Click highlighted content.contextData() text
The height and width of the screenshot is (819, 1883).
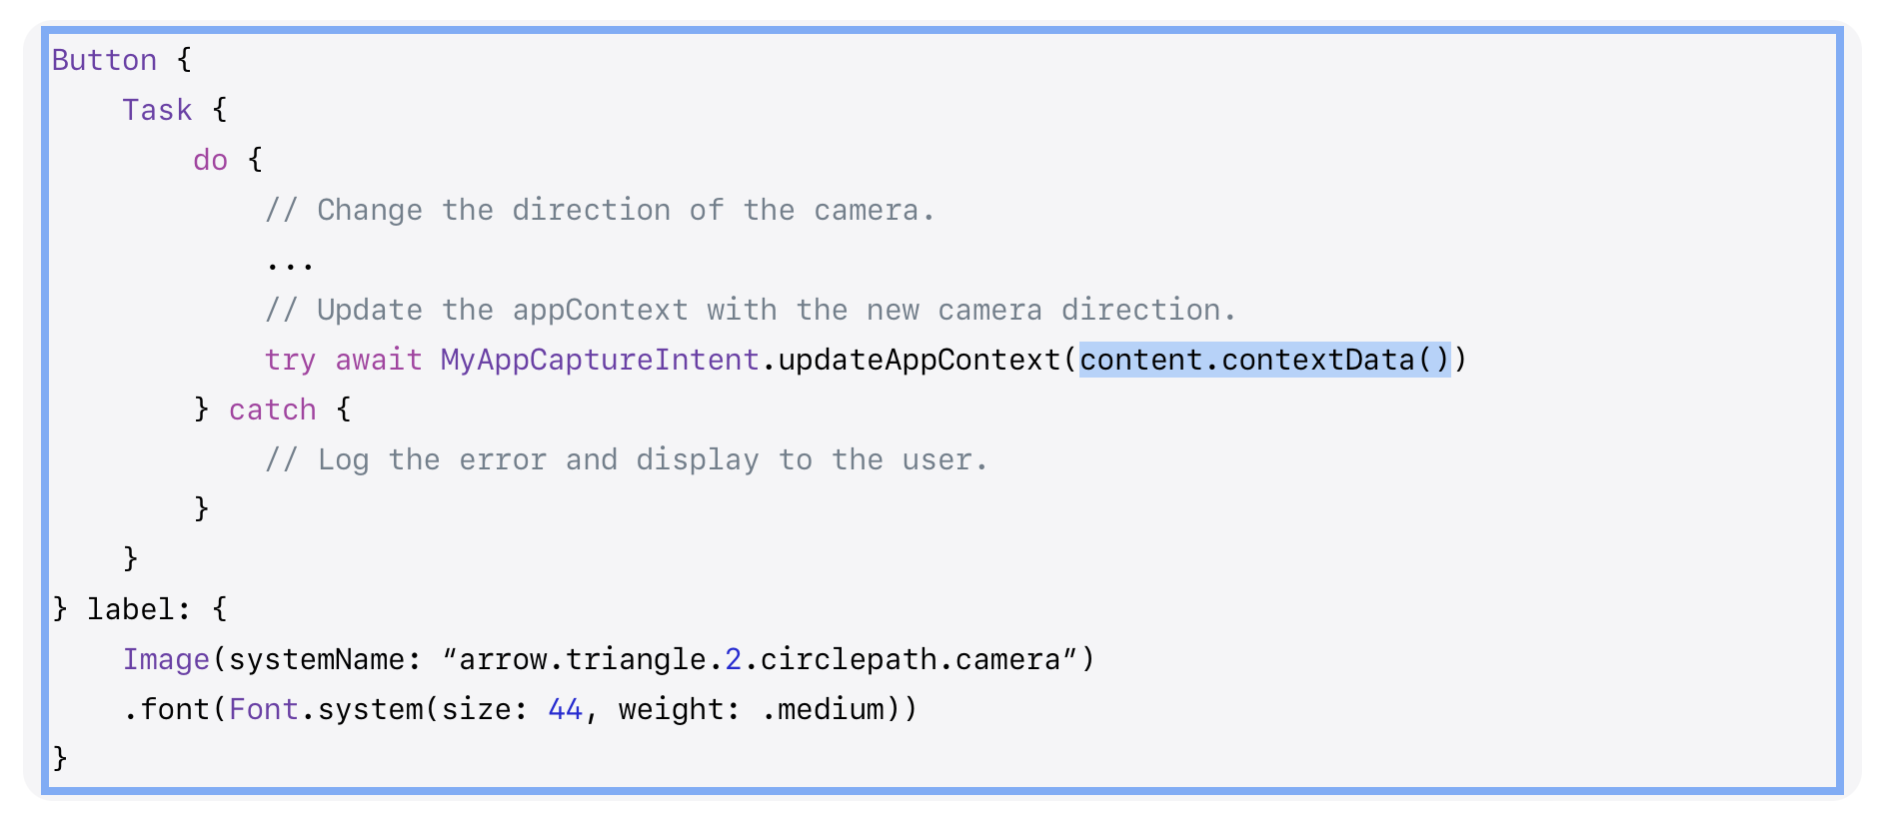click(x=1264, y=360)
